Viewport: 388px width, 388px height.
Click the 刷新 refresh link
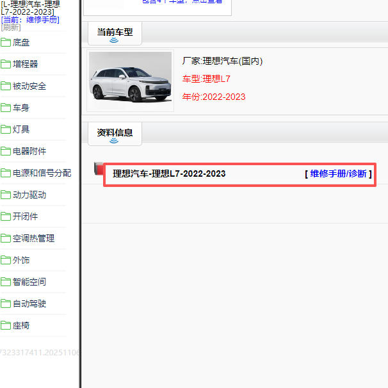pyautogui.click(x=11, y=28)
